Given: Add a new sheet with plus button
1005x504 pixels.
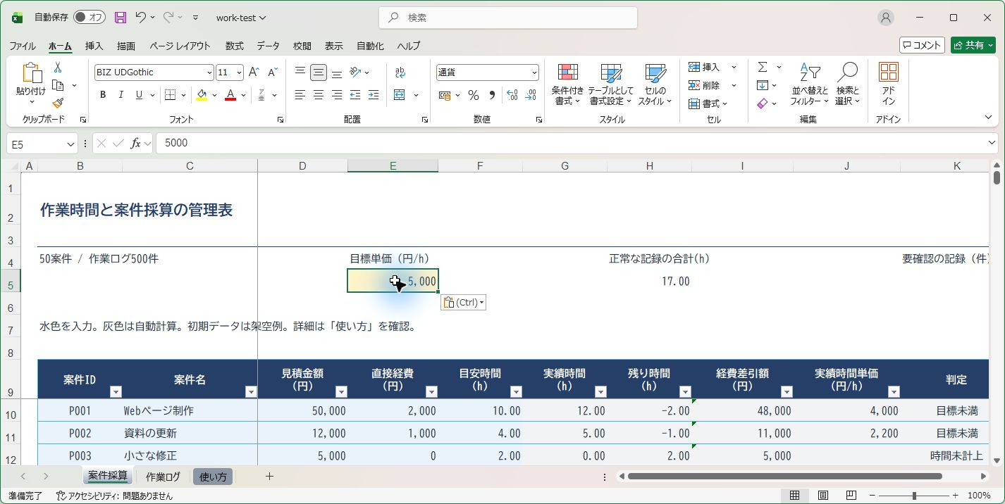Looking at the screenshot, I should point(269,477).
